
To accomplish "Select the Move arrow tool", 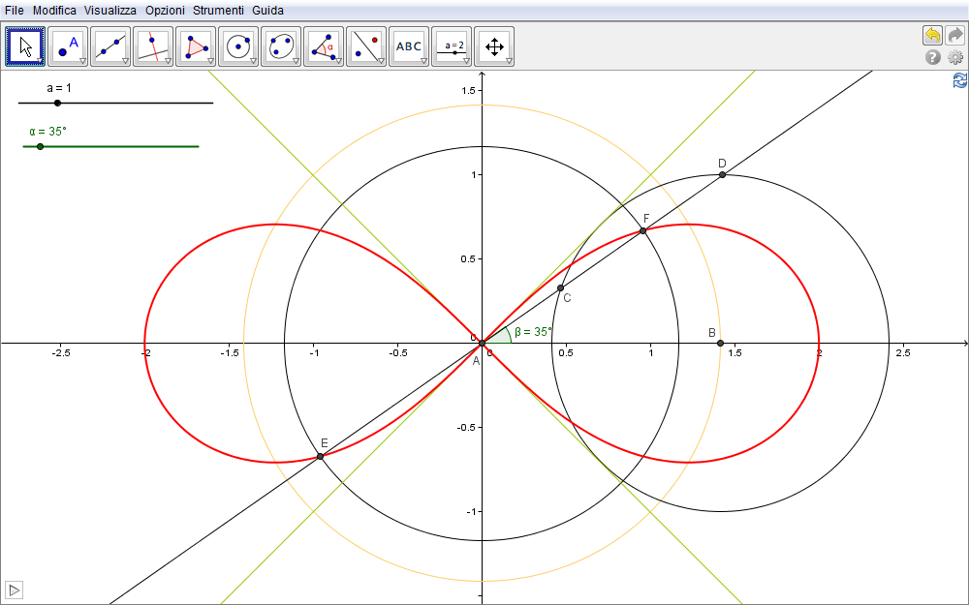I will point(25,45).
